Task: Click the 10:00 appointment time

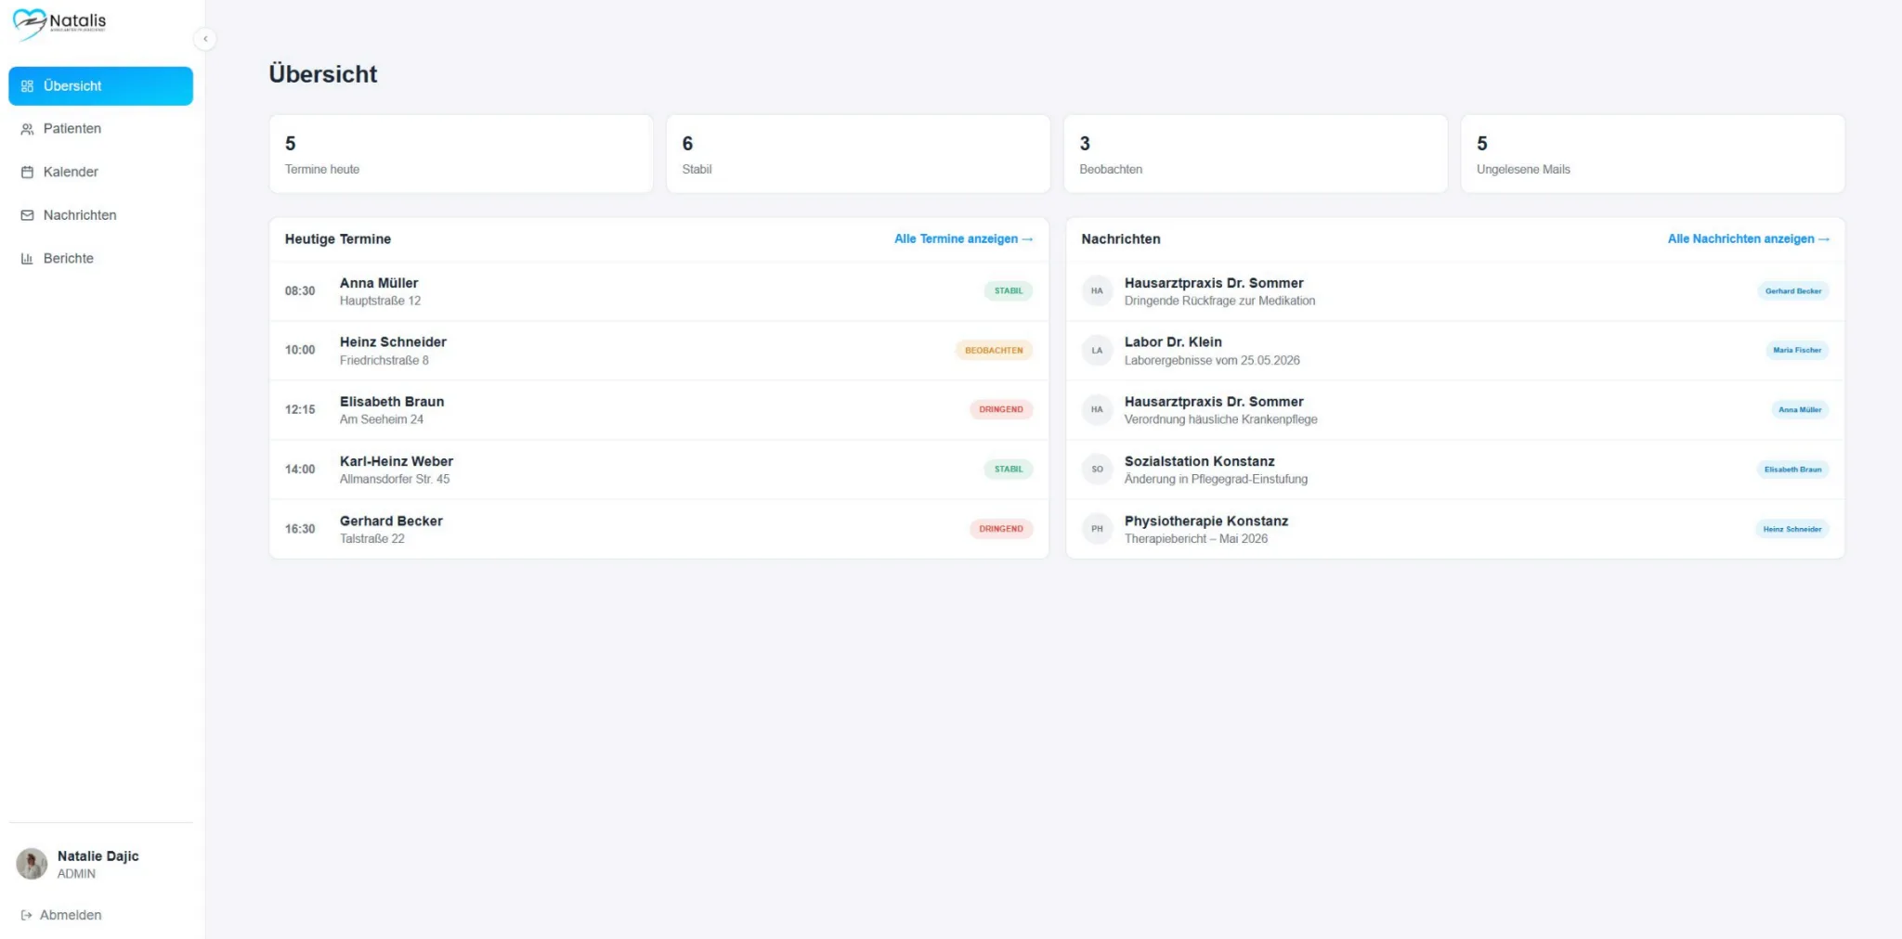Action: [300, 351]
